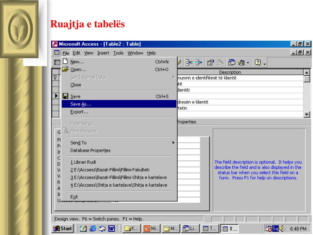Click the Database Window toolbar icon

pyautogui.click(x=232, y=62)
